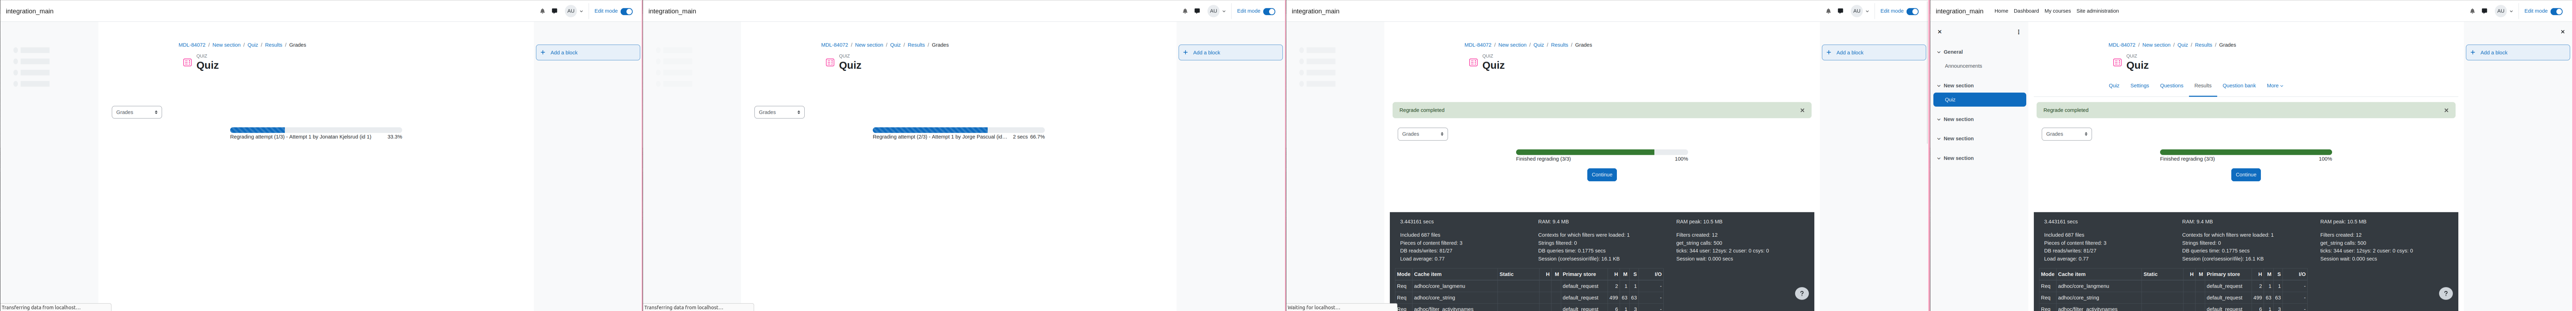Click Quiz activity icon in fourth panel

(x=2117, y=62)
